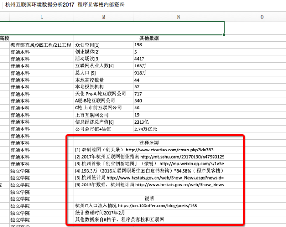Click the value 5 beside 创业媒体[2]
286x227 pixels.
point(179,52)
